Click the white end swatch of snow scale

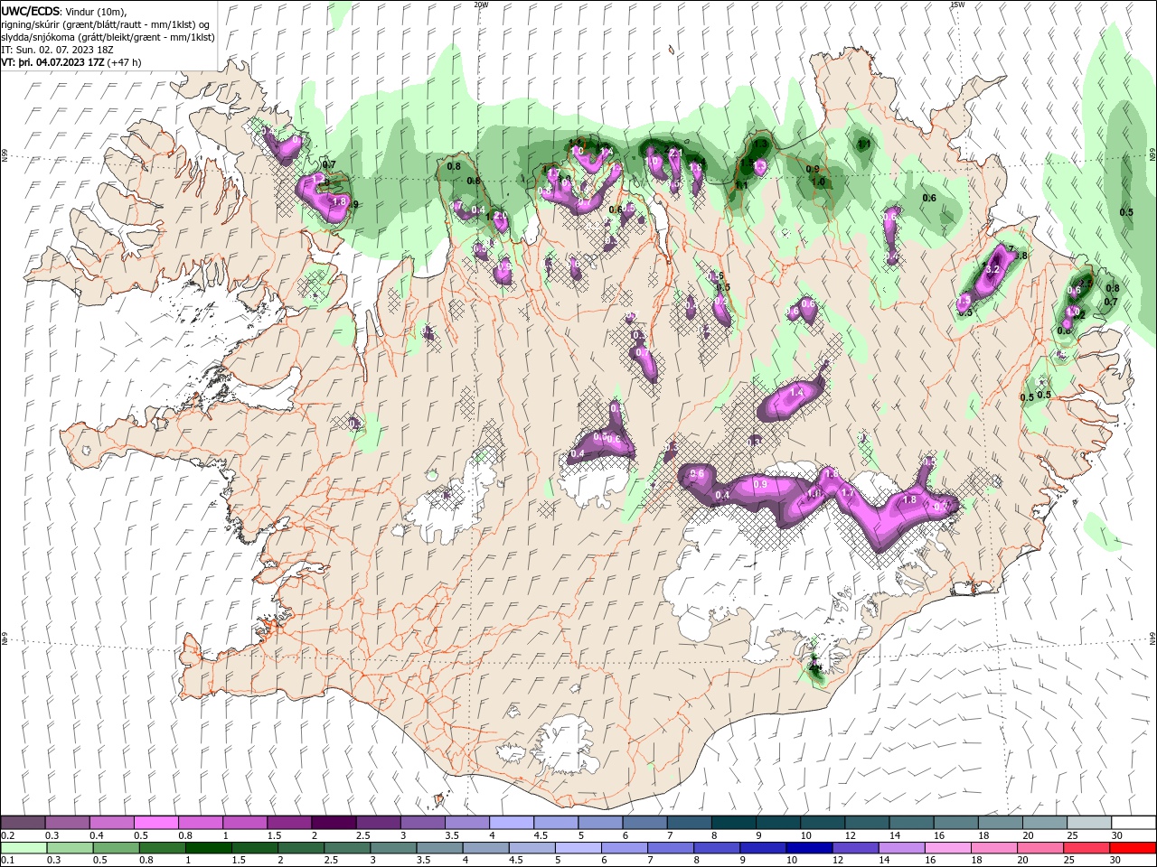(x=1133, y=823)
